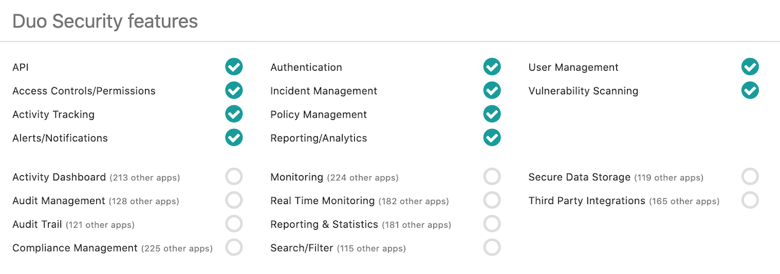Image resolution: width=780 pixels, height=274 pixels.
Task: Select the empty circle for Audit Trail
Action: (x=234, y=224)
